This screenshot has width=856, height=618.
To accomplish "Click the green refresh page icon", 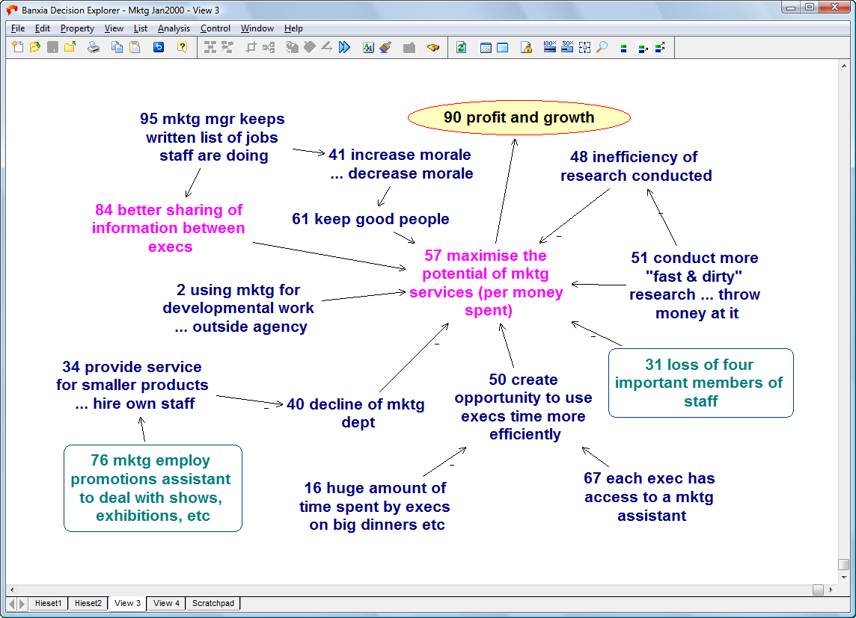I will [461, 47].
